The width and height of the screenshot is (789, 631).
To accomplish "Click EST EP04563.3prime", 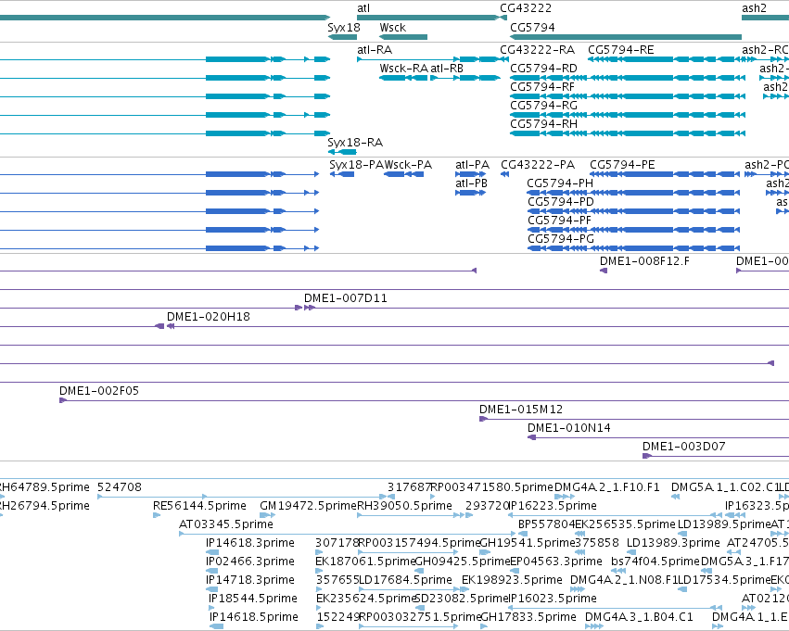I will coord(556,562).
